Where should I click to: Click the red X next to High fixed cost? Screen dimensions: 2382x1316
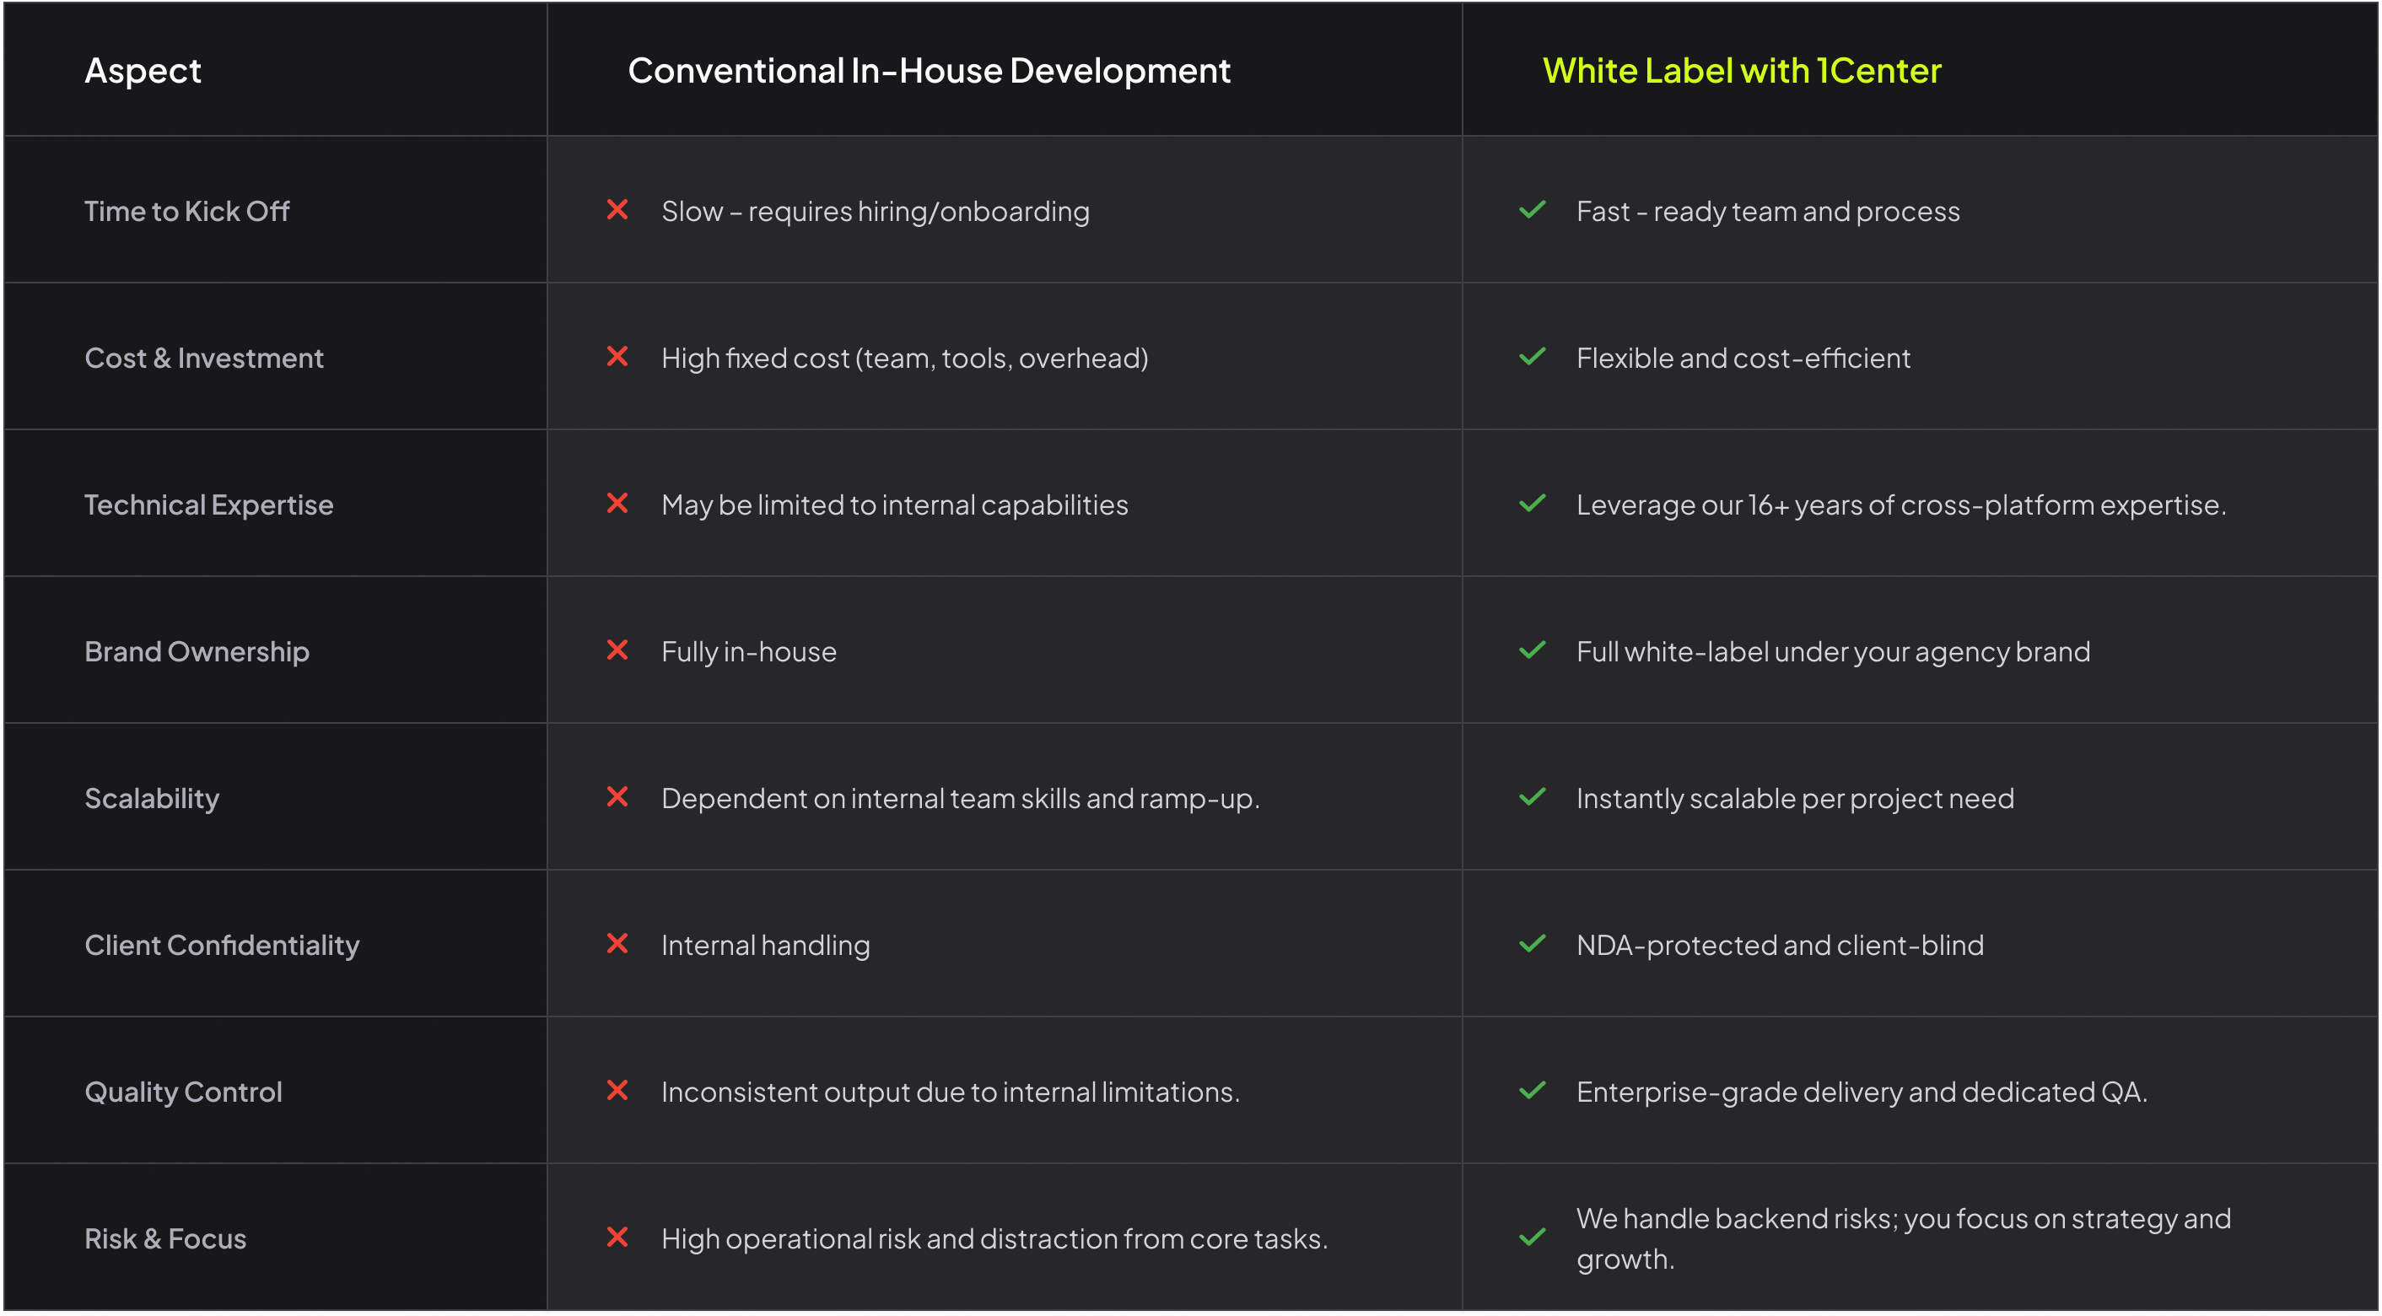[617, 356]
